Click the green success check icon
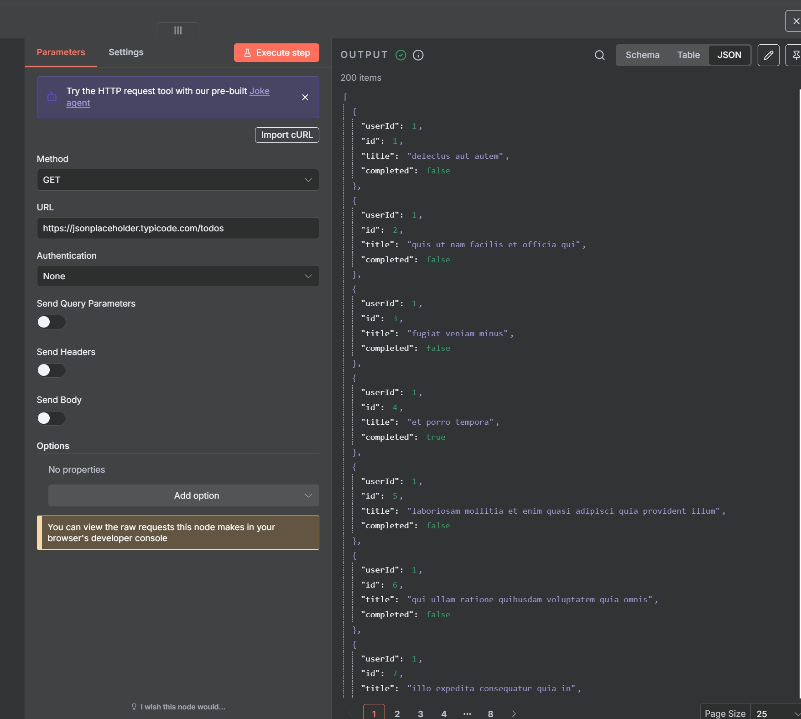801x719 pixels. 400,55
